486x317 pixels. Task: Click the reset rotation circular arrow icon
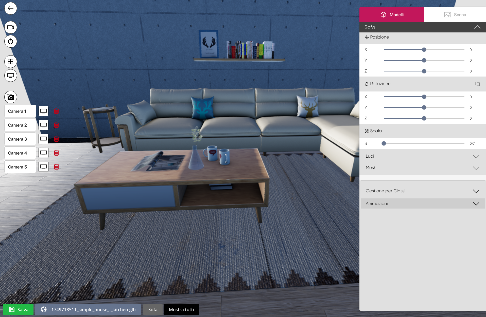[x=11, y=41]
